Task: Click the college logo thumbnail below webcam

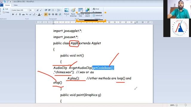Action: point(180,28)
